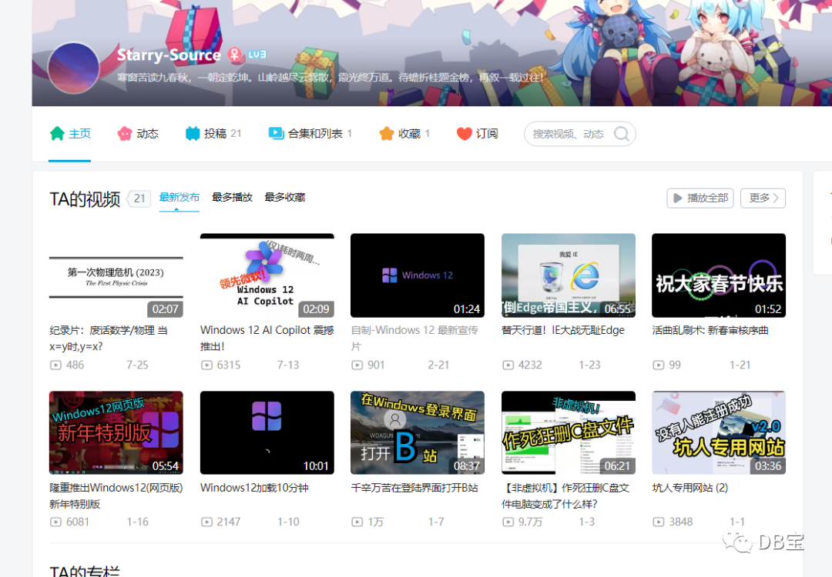The image size is (832, 577).
Task: Open the 主页 tab
Action: point(69,134)
